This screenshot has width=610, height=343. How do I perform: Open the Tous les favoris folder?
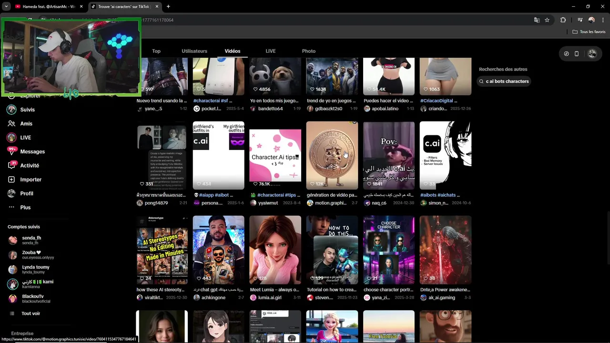point(589,32)
